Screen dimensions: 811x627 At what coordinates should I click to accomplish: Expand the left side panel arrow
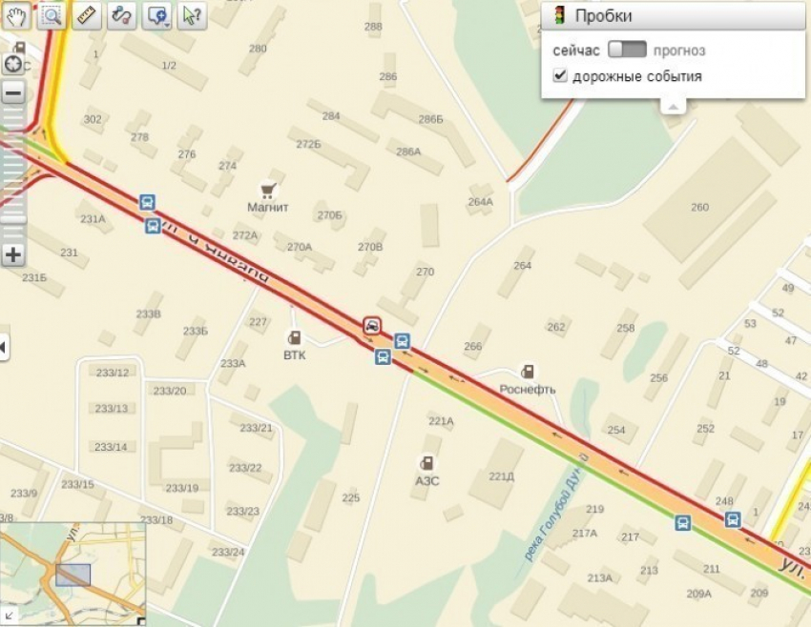pyautogui.click(x=3, y=347)
